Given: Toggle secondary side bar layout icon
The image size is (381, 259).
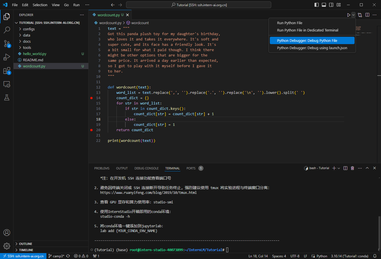Looking at the screenshot, I should pyautogui.click(x=331, y=5).
